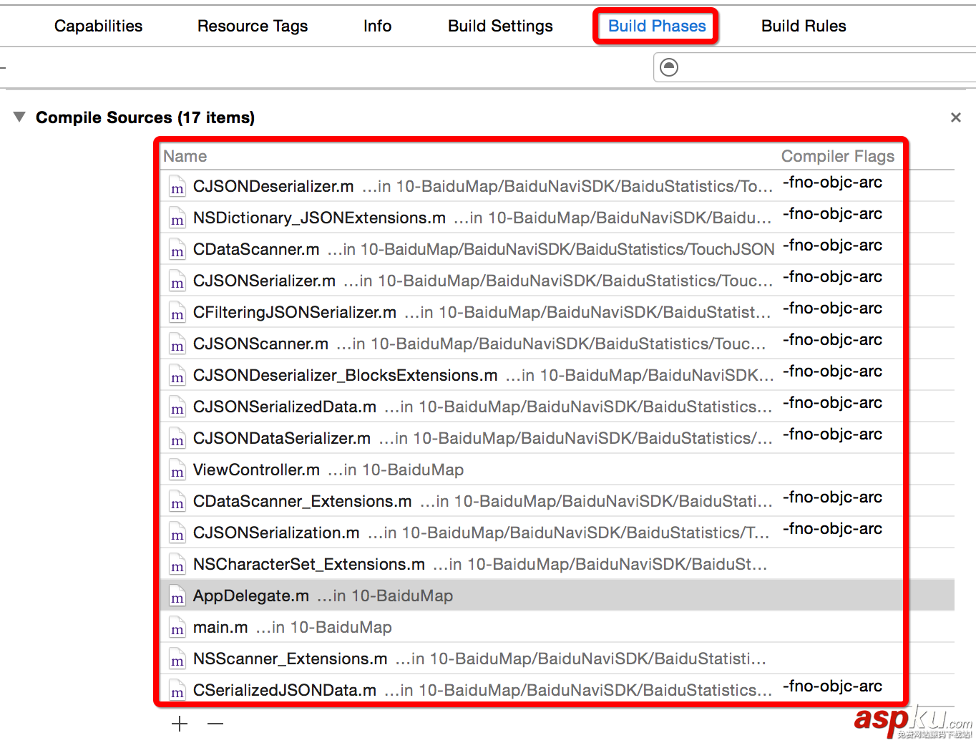Viewport: 976px width, 743px height.
Task: Collapse the Compile Sources section
Action: point(19,117)
